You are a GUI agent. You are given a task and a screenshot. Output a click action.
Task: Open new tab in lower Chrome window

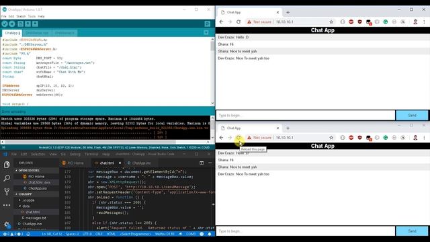click(x=288, y=128)
